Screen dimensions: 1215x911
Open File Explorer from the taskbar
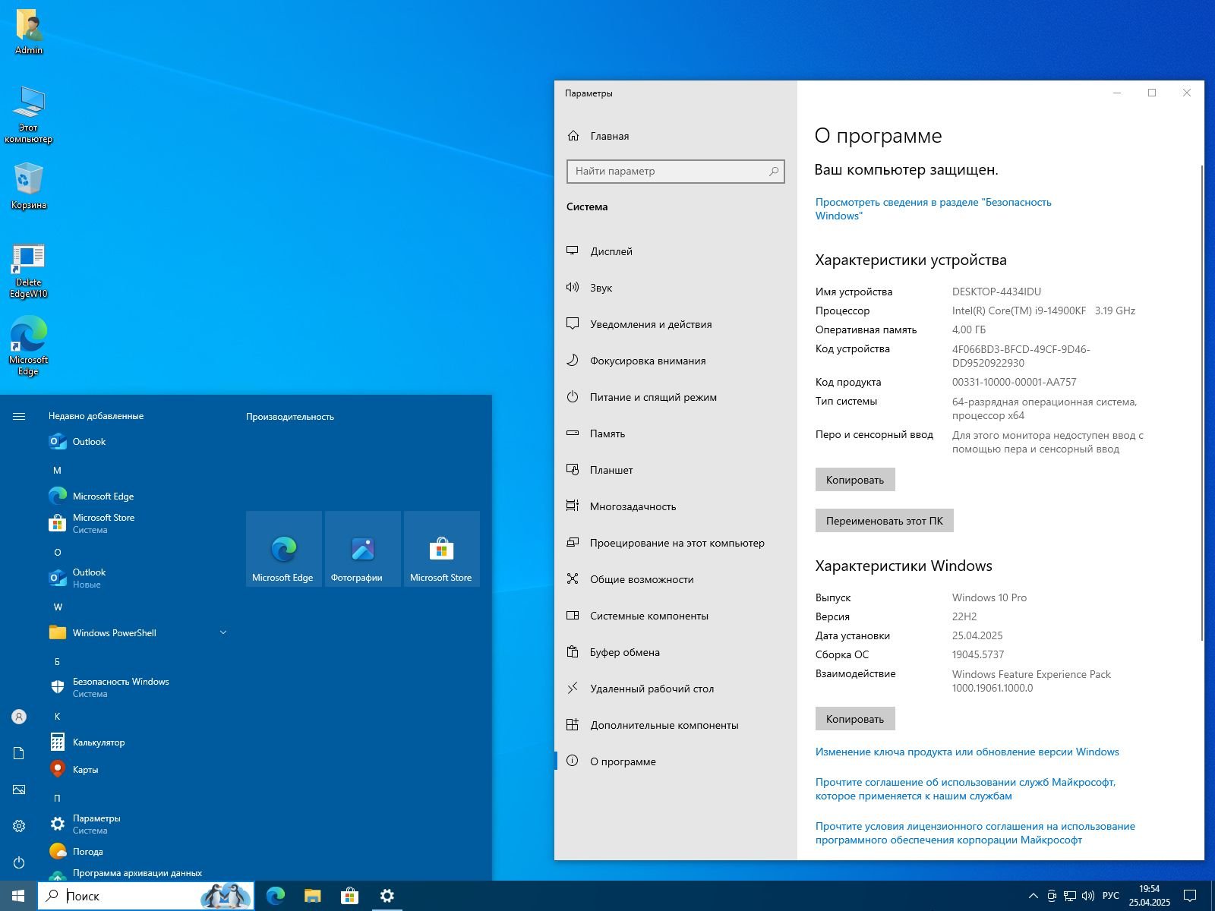point(312,896)
